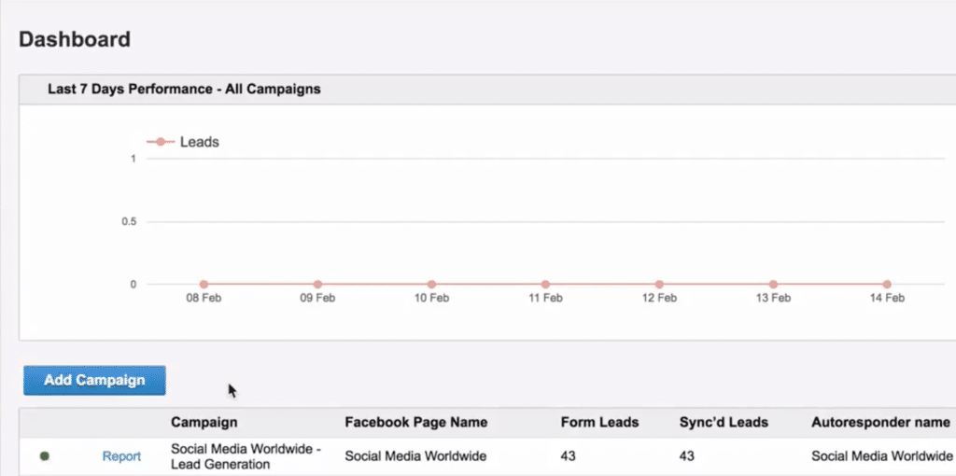Click the Campaign column header

[204, 423]
